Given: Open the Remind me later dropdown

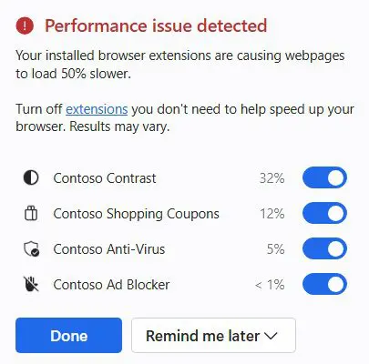Looking at the screenshot, I should [213, 336].
